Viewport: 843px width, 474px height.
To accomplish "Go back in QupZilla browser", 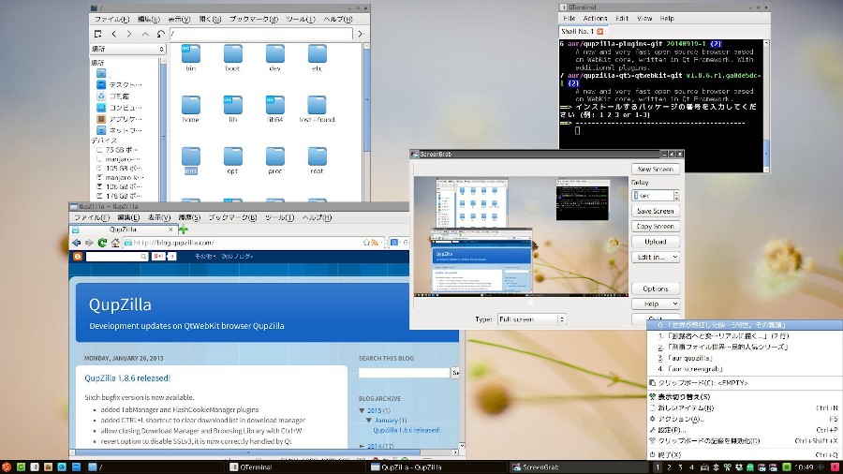I will click(77, 243).
